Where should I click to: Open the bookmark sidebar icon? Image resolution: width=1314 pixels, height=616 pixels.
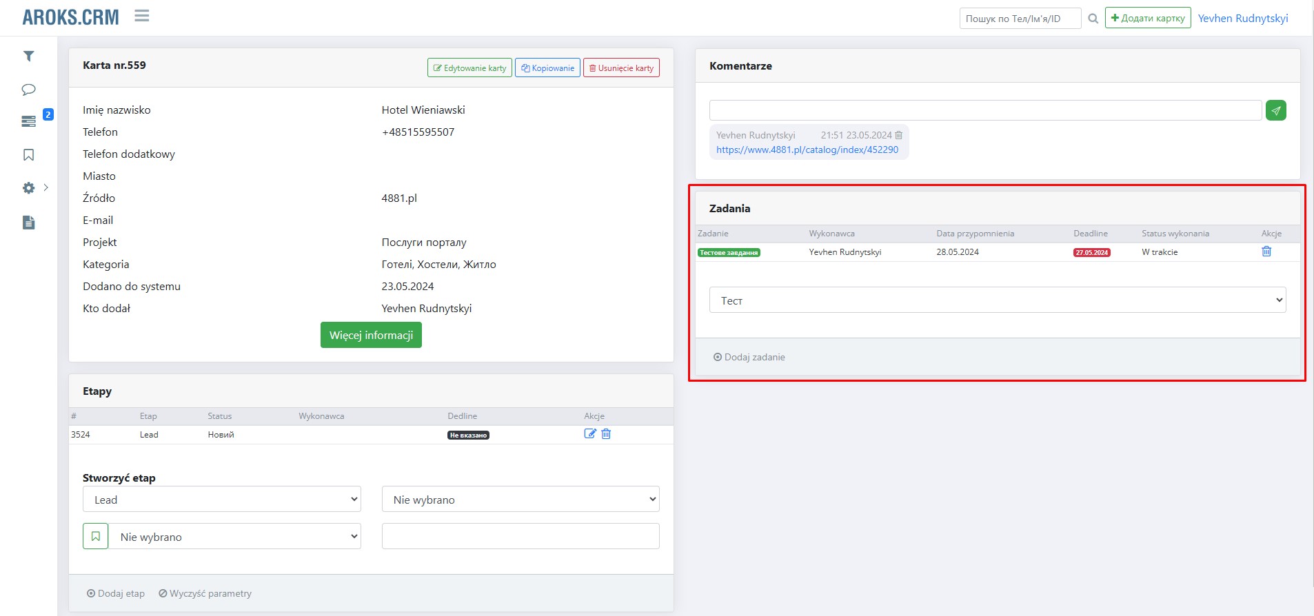pyautogui.click(x=29, y=155)
